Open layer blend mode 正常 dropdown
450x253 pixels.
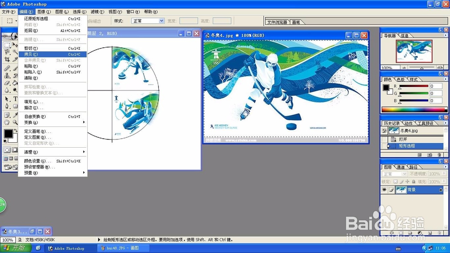pyautogui.click(x=395, y=174)
